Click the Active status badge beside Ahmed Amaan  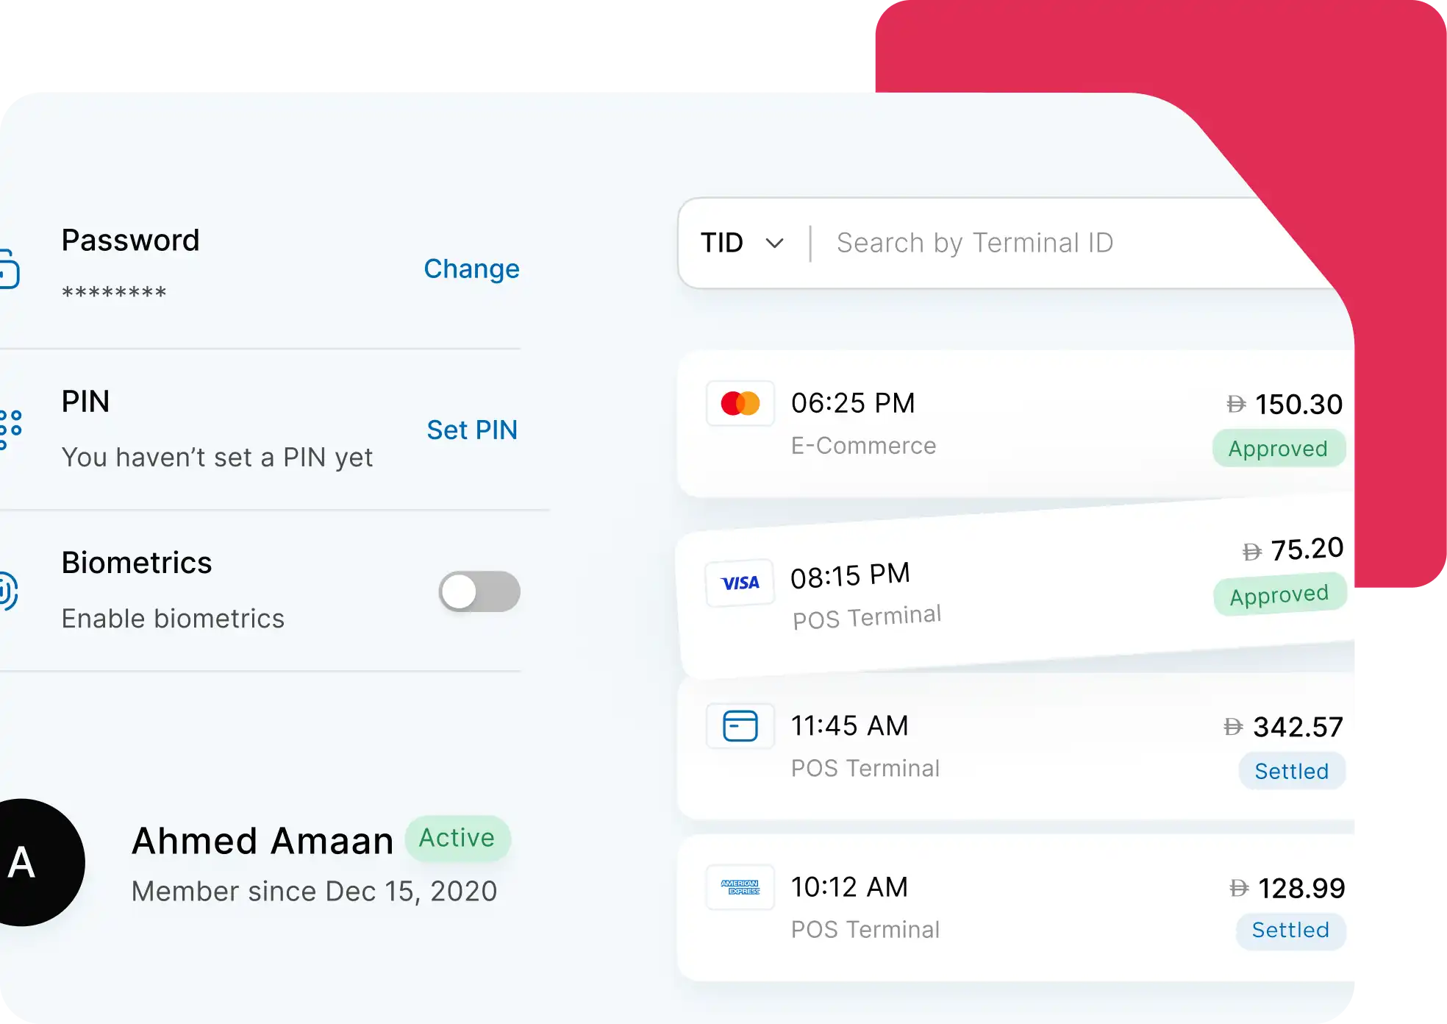457,838
